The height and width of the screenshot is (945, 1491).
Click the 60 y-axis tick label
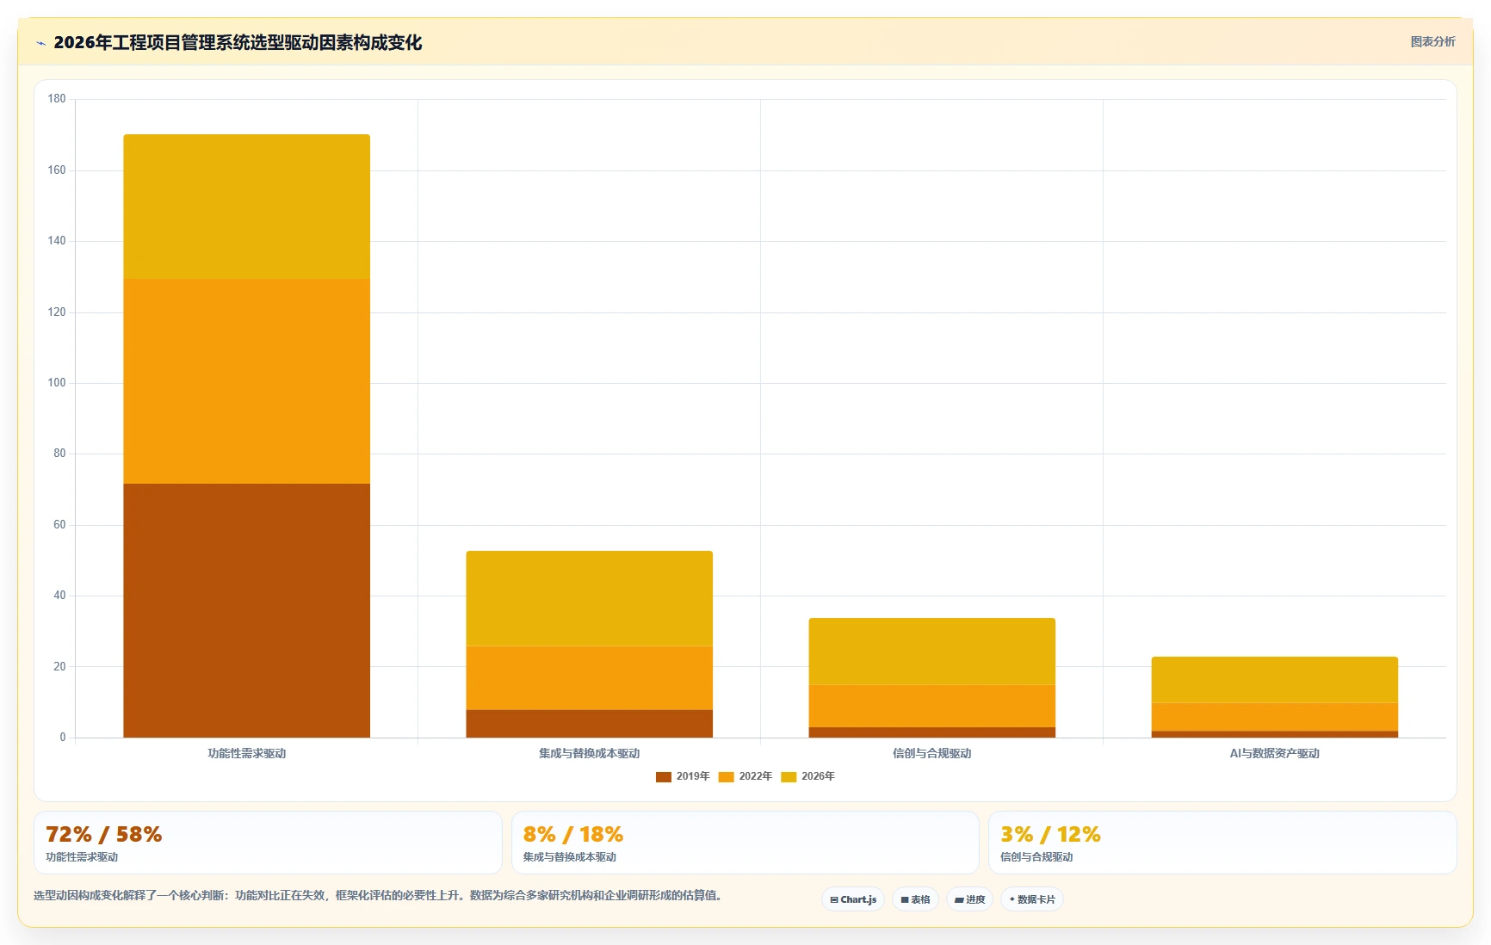(x=59, y=525)
